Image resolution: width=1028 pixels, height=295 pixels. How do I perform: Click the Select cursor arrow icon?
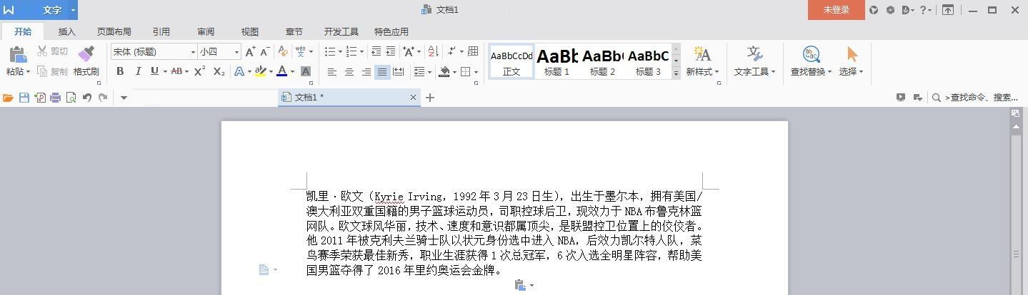tap(852, 54)
